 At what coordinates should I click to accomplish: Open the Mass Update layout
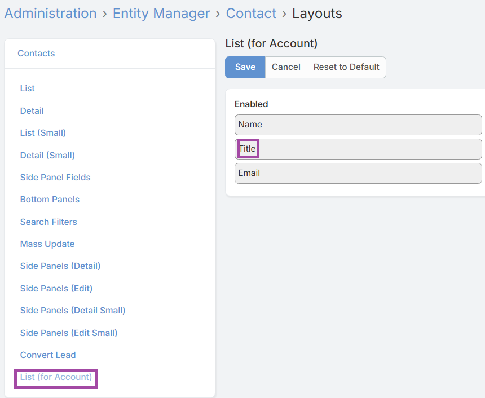click(47, 244)
